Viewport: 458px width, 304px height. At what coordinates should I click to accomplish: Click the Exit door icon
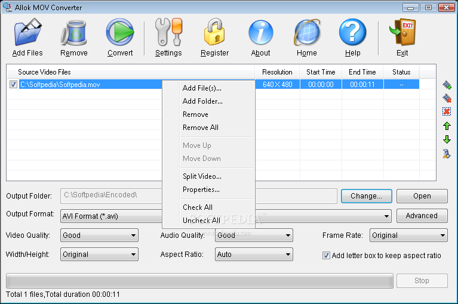(402, 32)
